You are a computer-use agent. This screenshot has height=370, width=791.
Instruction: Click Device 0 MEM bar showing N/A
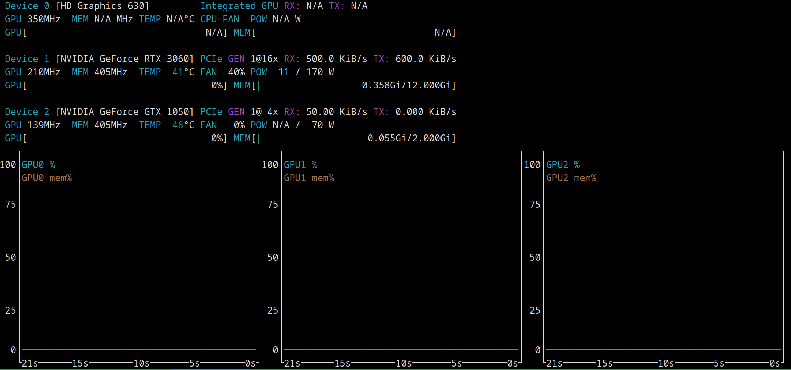(345, 32)
